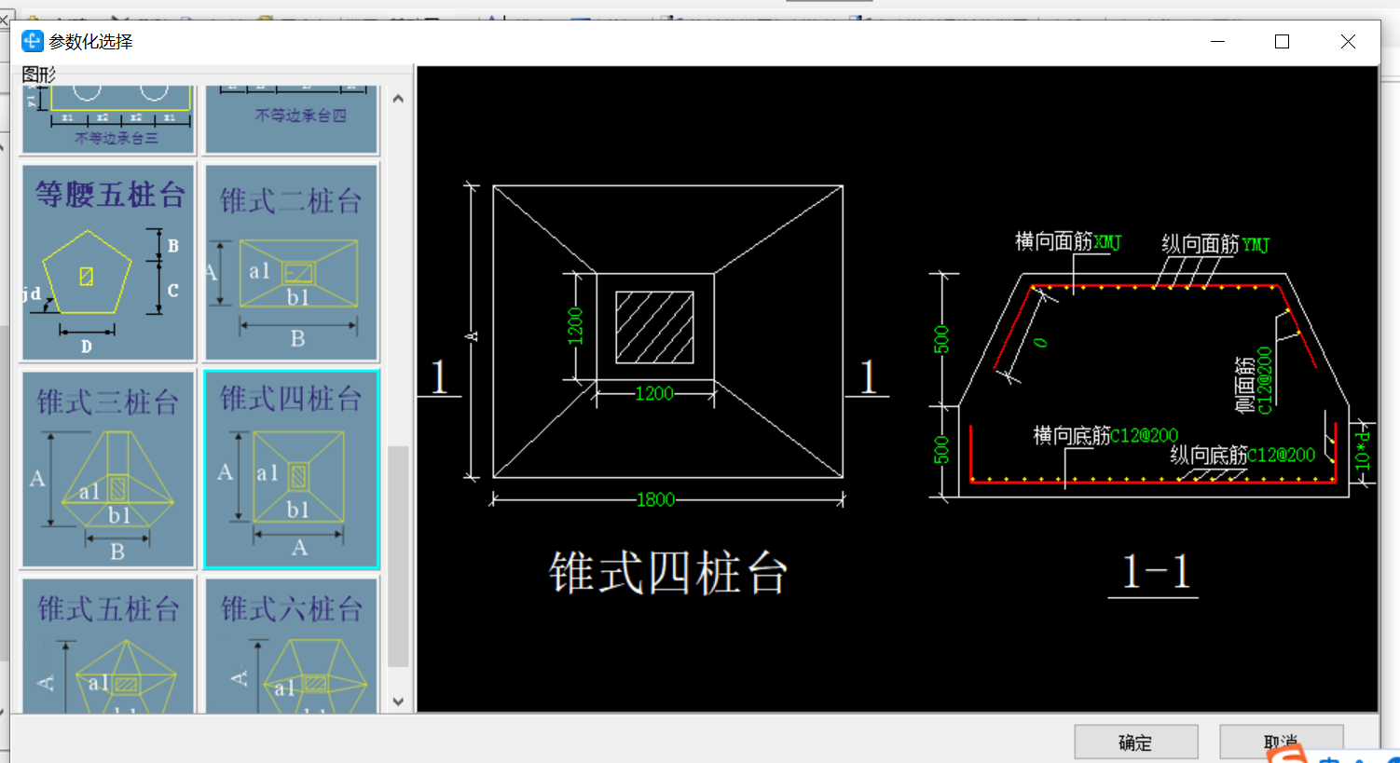Click the shape list scrollbar thumb

tap(398, 556)
